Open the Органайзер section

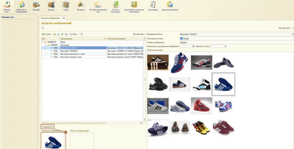pyautogui.click(x=153, y=6)
